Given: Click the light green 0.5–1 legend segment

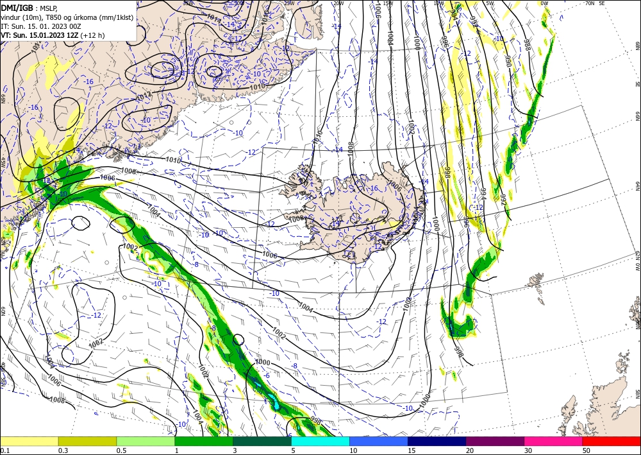Looking at the screenshot, I should coord(146,441).
